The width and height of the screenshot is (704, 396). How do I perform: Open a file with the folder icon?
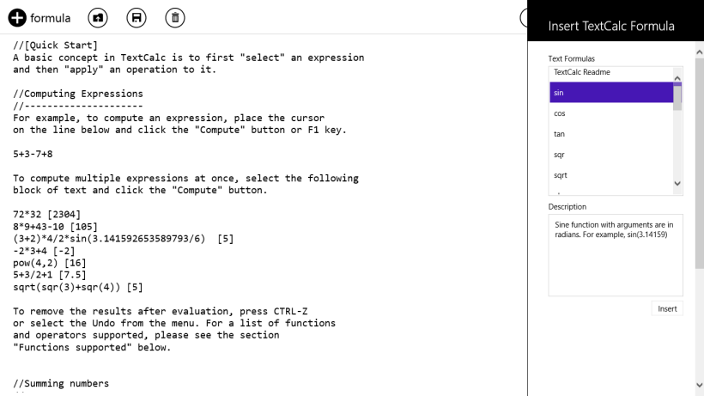click(x=97, y=18)
